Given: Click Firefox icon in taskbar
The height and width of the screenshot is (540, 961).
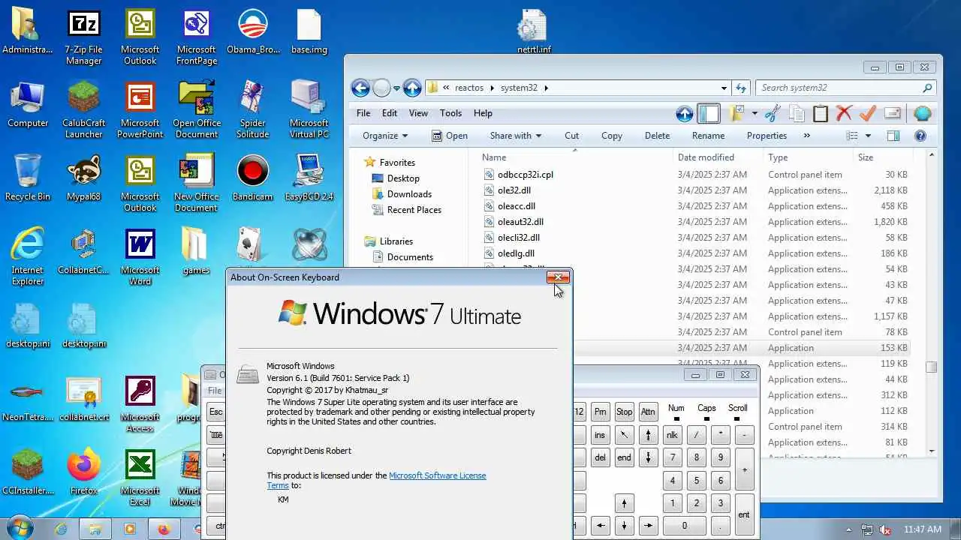Looking at the screenshot, I should 164,529.
